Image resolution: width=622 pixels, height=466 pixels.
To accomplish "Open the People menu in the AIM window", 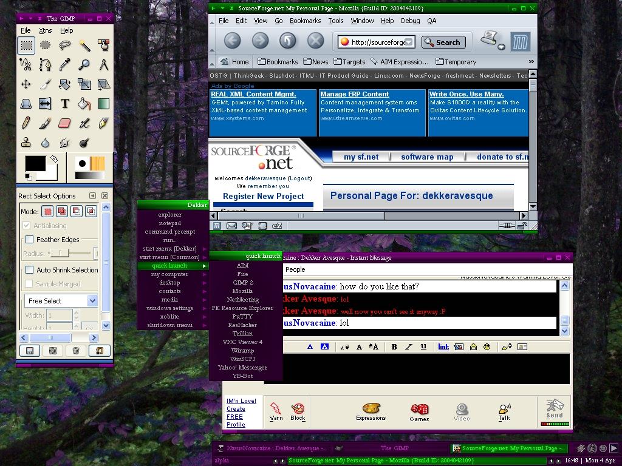I will tap(296, 269).
